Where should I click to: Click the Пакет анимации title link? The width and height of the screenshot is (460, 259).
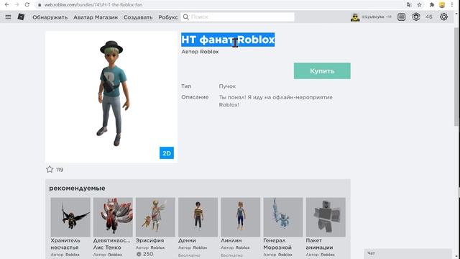tap(319, 244)
